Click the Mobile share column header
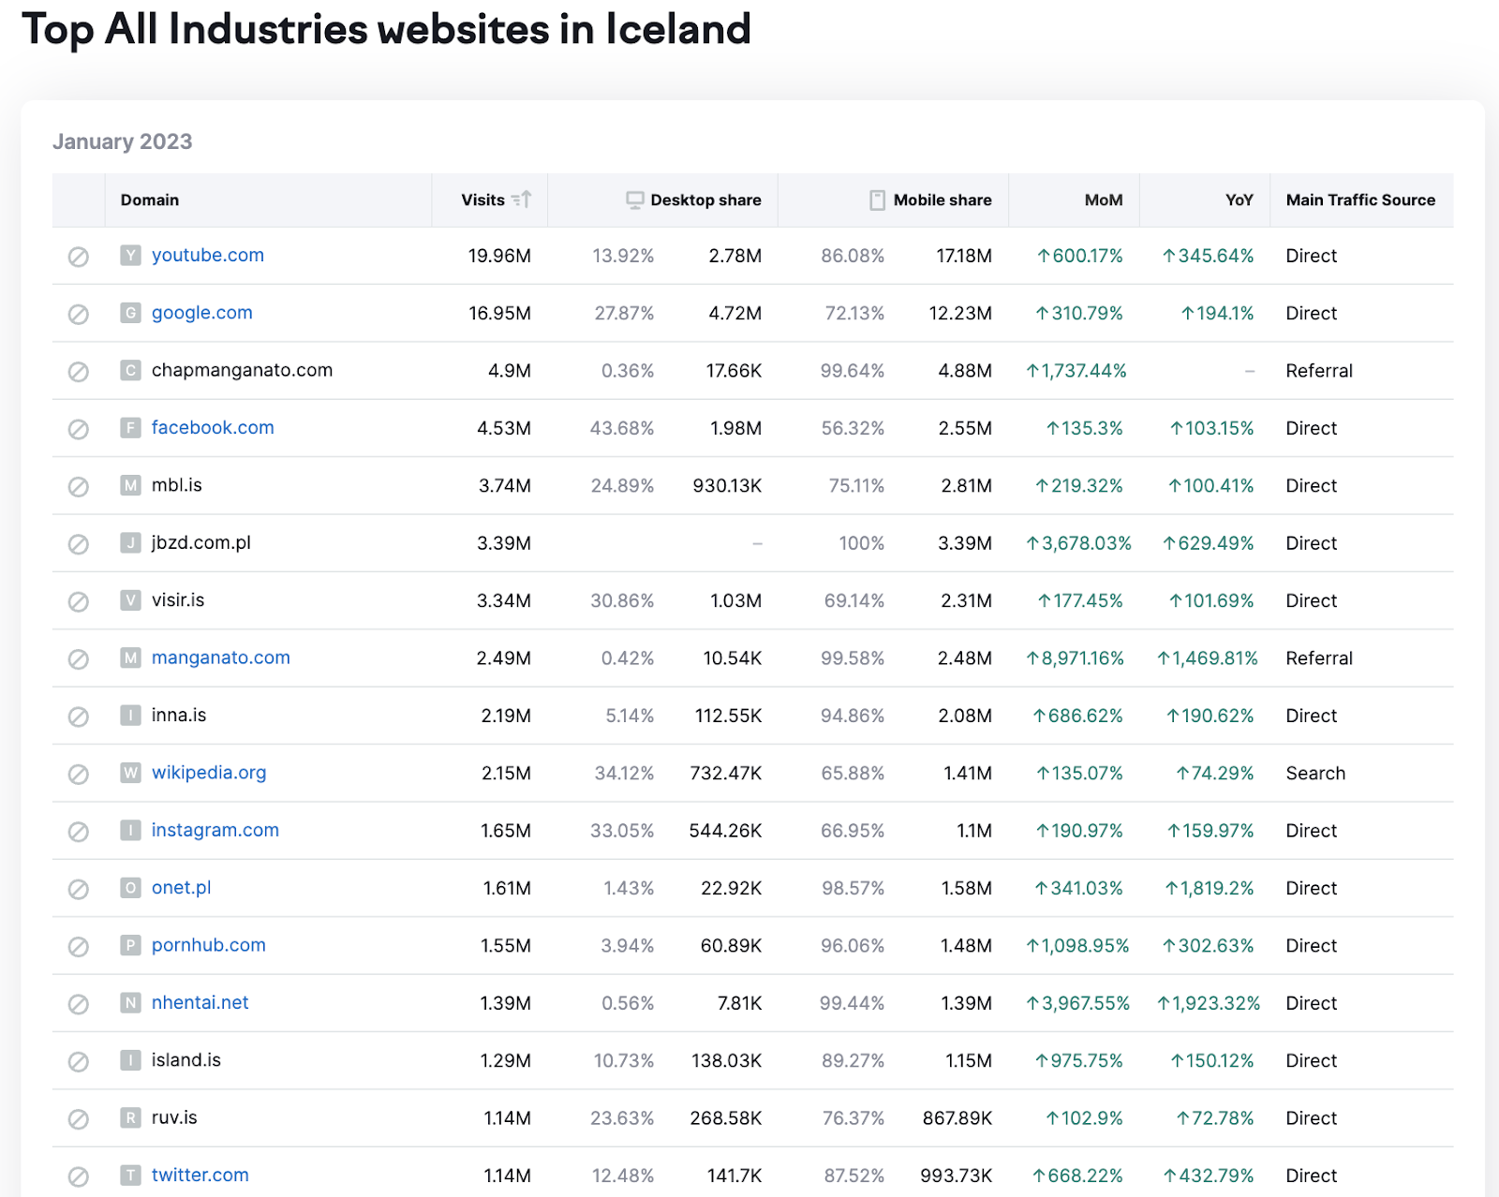This screenshot has width=1499, height=1197. click(942, 200)
